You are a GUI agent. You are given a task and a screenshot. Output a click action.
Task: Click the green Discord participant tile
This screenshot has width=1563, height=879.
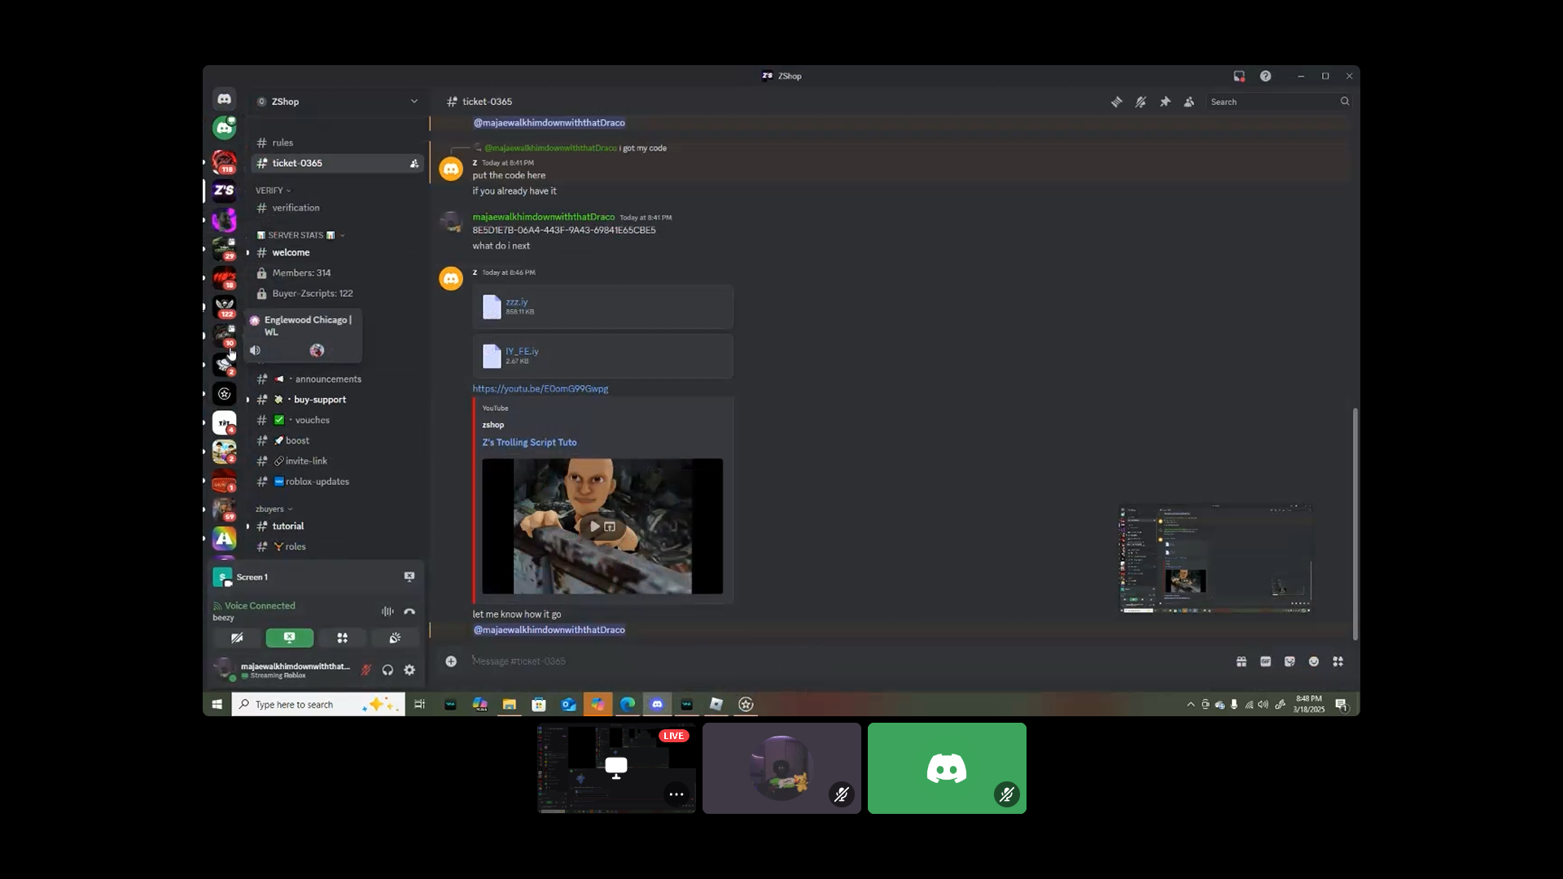947,768
